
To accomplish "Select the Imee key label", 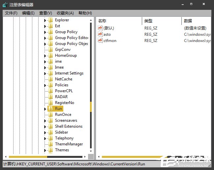I will [59, 67].
